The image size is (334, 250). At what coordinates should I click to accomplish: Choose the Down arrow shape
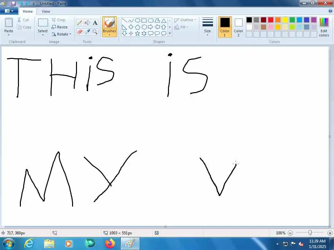tap(125, 34)
